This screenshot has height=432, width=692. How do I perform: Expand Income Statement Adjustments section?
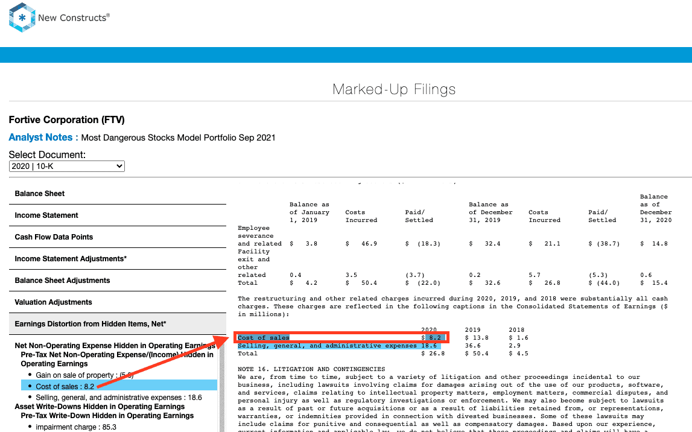[118, 259]
